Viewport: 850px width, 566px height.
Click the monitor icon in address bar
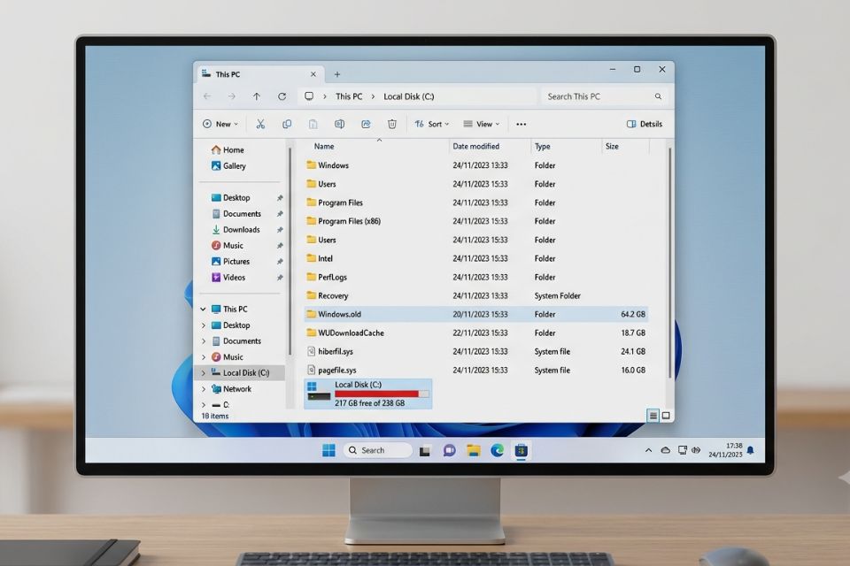click(x=309, y=96)
